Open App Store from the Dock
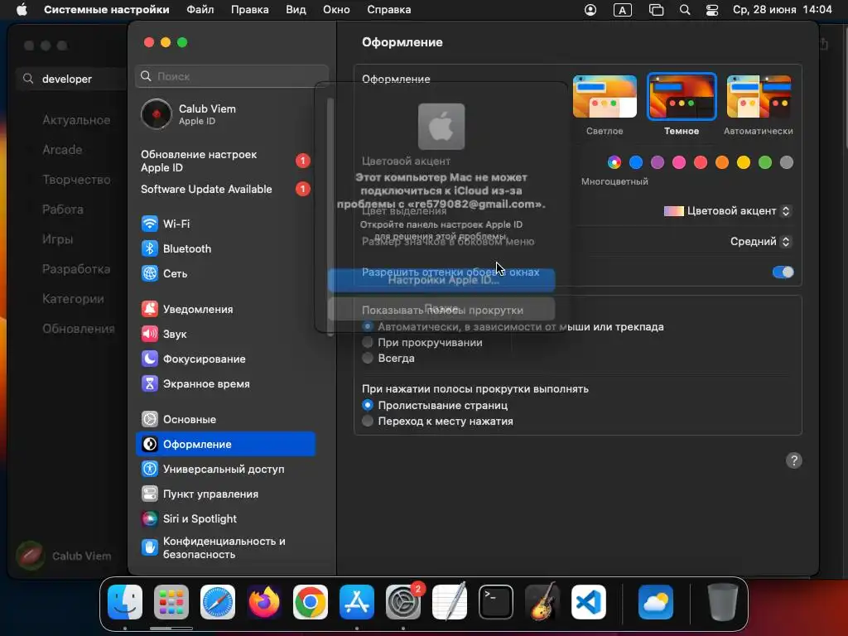Image resolution: width=848 pixels, height=636 pixels. pos(357,602)
